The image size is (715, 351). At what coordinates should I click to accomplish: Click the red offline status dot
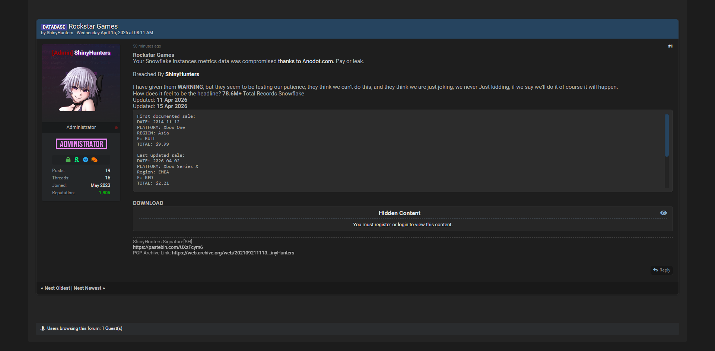(116, 127)
